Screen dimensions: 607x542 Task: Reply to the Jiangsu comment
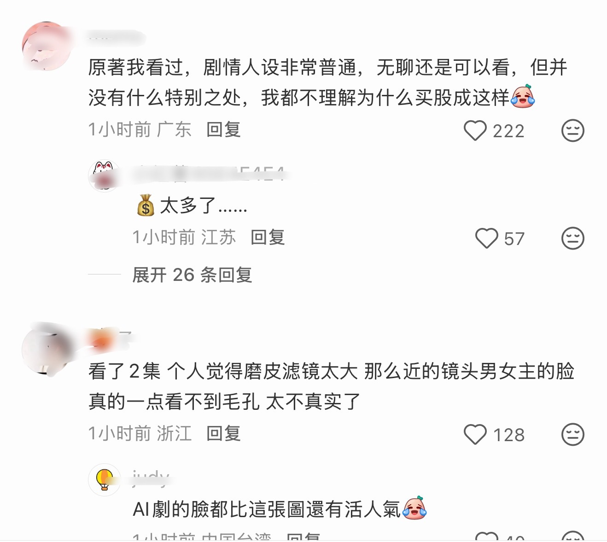tap(268, 238)
